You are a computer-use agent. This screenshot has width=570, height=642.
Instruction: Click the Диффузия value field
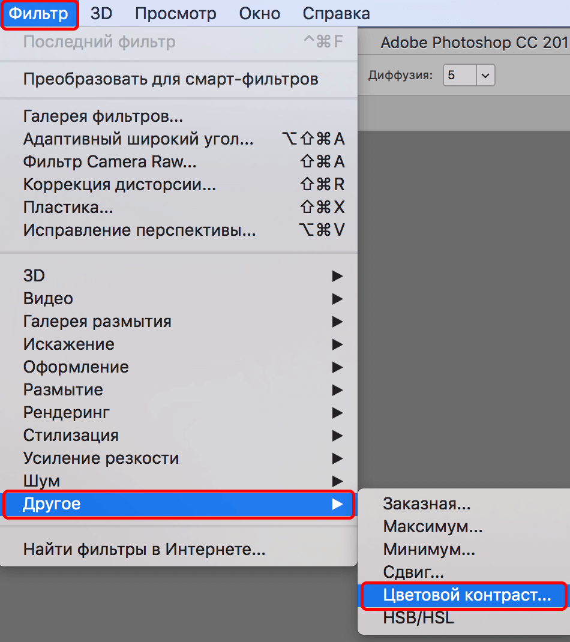[459, 76]
